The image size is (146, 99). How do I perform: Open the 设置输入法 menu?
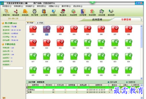54,6
